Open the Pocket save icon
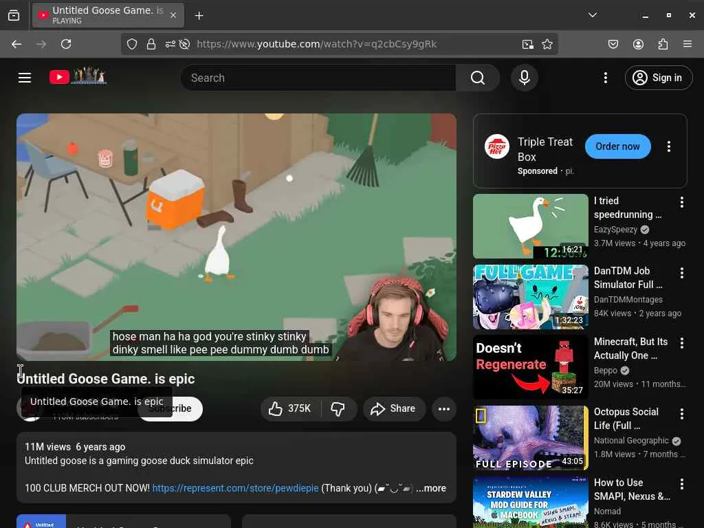704x528 pixels. [613, 44]
